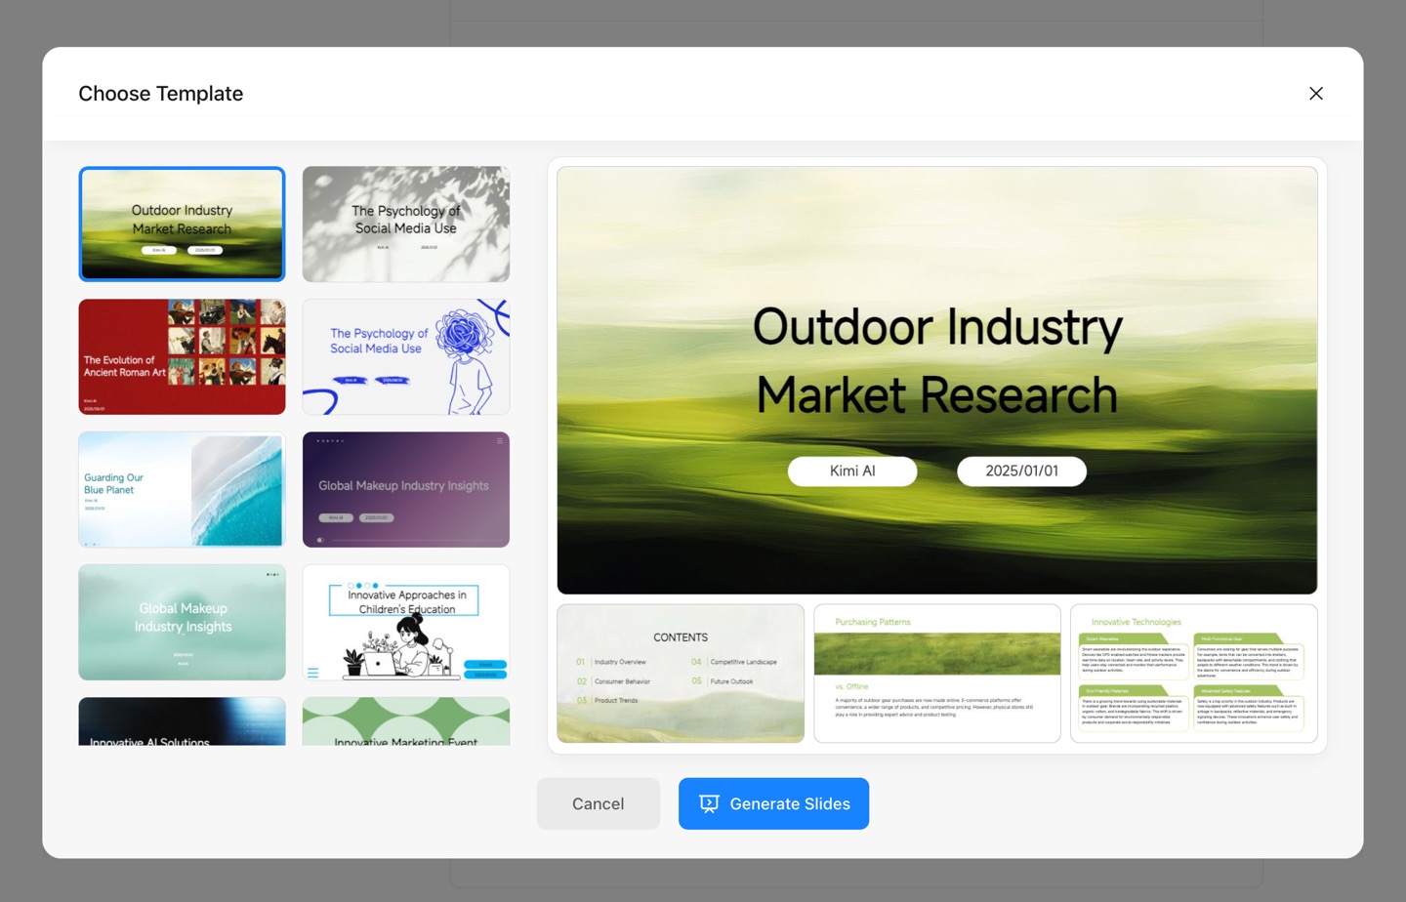The width and height of the screenshot is (1406, 902).
Task: Select the Outdoor Industry Market Research template
Action: pos(182,224)
